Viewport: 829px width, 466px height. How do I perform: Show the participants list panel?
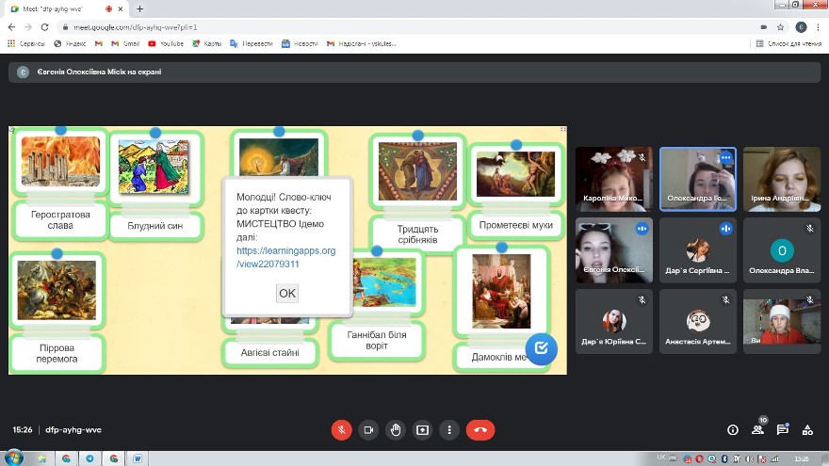757,429
